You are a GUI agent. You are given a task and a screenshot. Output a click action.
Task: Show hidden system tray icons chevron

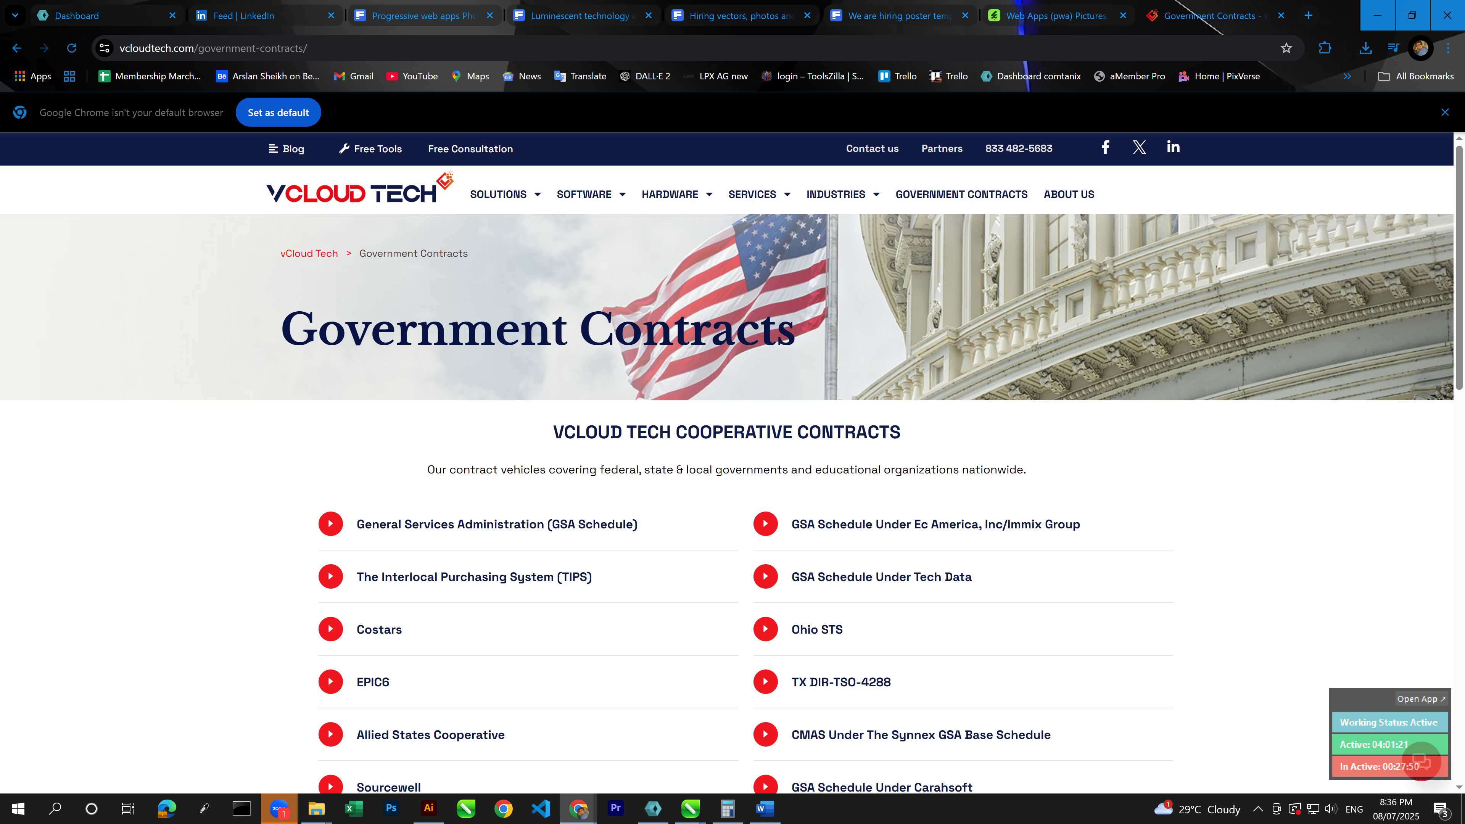pyautogui.click(x=1258, y=809)
